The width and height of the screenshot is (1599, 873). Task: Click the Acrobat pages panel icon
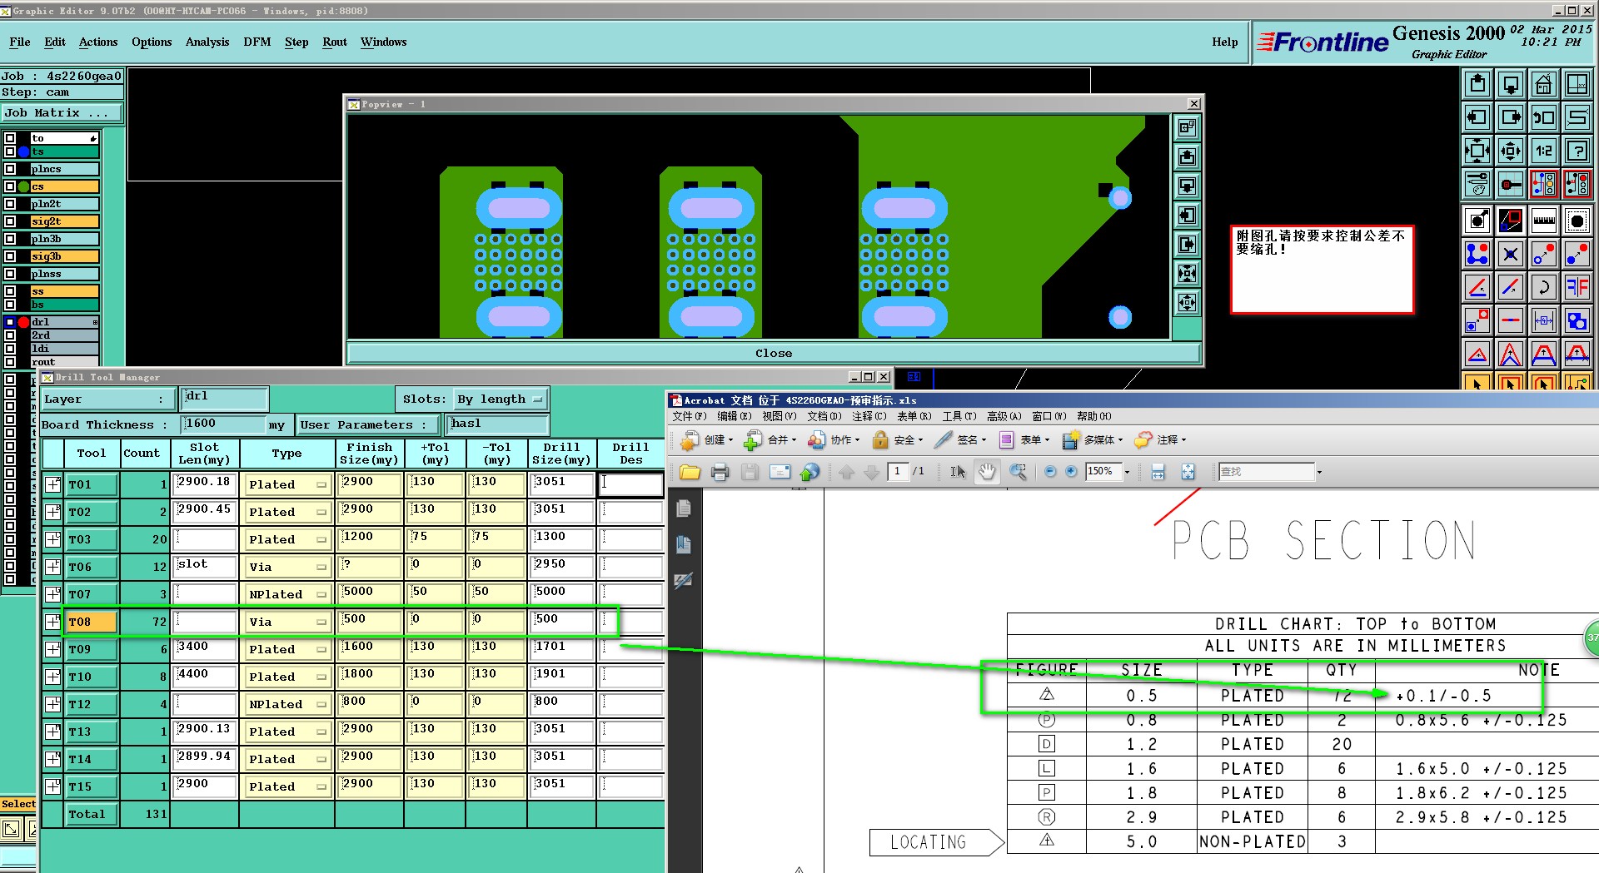tap(683, 508)
